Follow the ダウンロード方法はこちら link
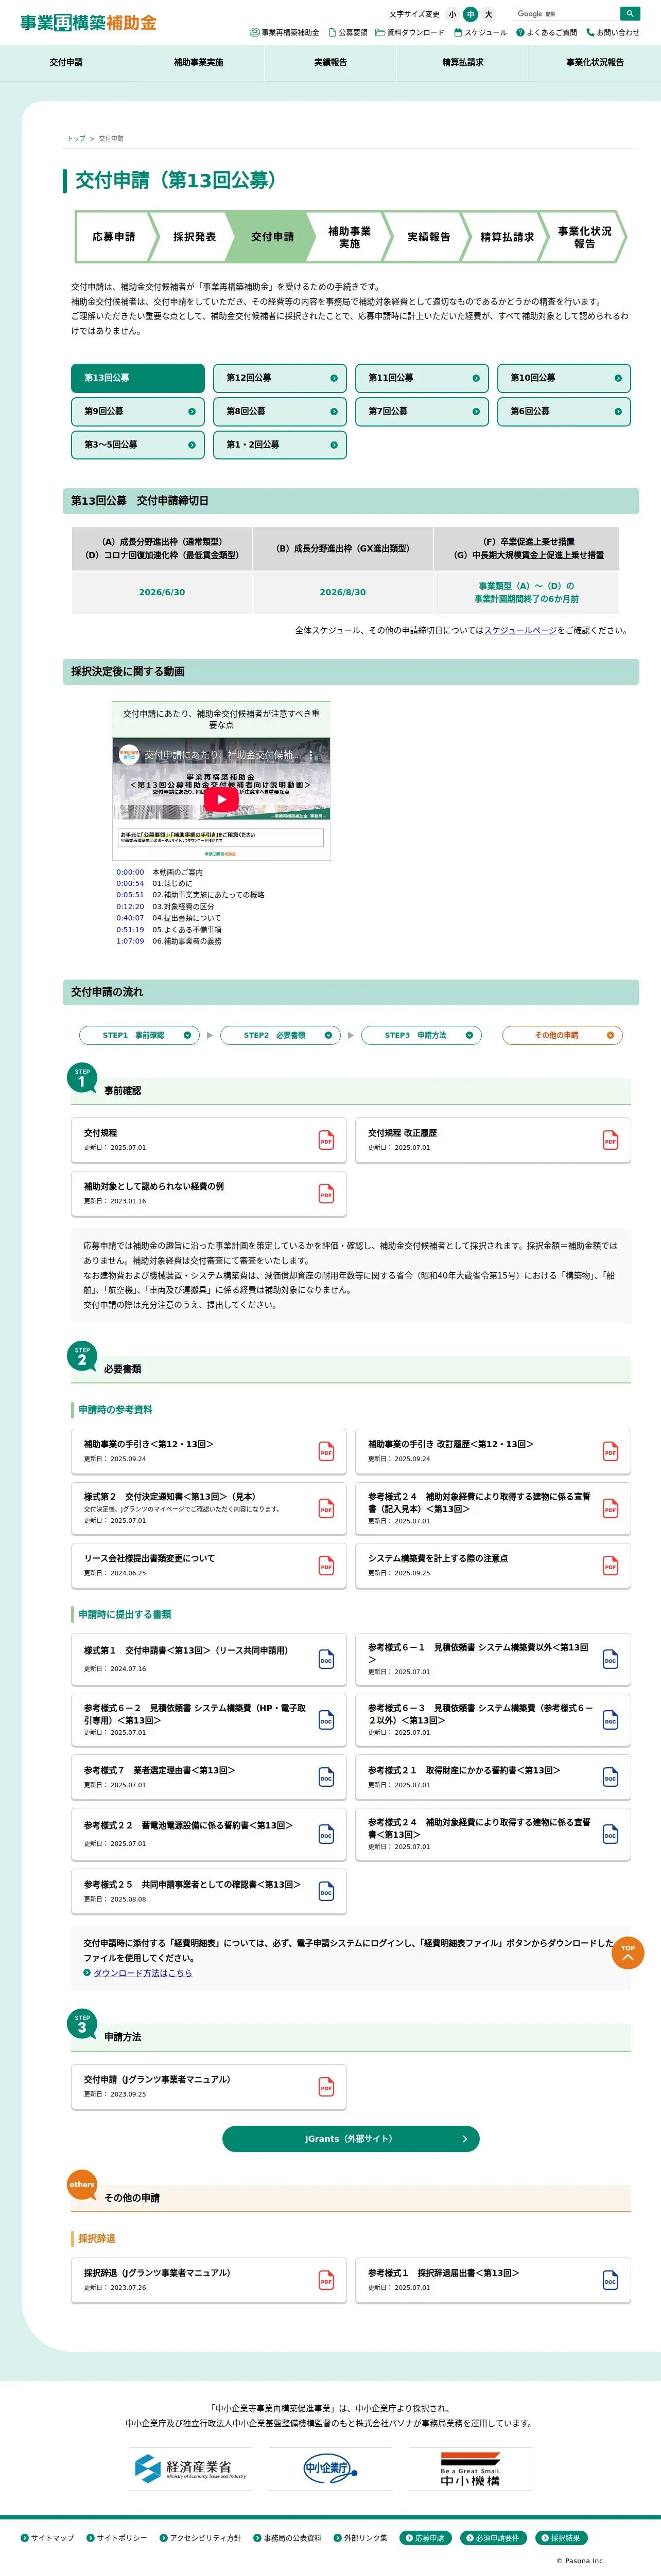The width and height of the screenshot is (661, 2576). pyautogui.click(x=142, y=1973)
